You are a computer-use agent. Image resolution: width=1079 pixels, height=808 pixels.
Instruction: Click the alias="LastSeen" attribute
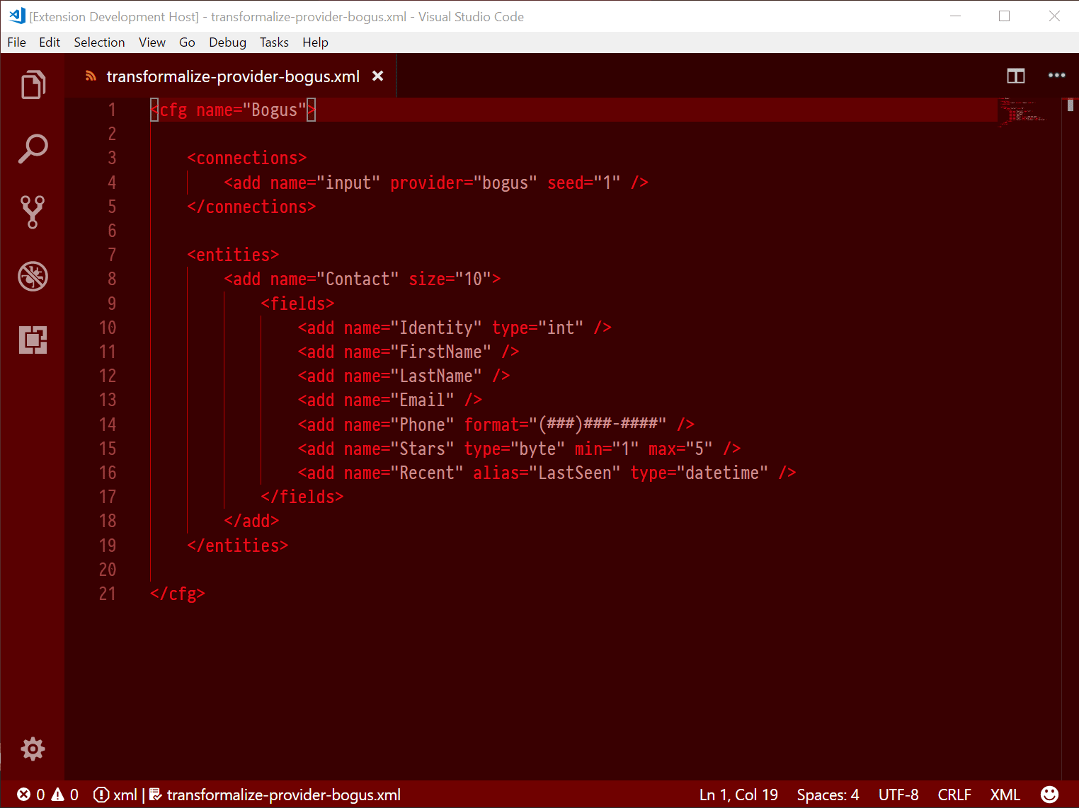click(x=547, y=473)
